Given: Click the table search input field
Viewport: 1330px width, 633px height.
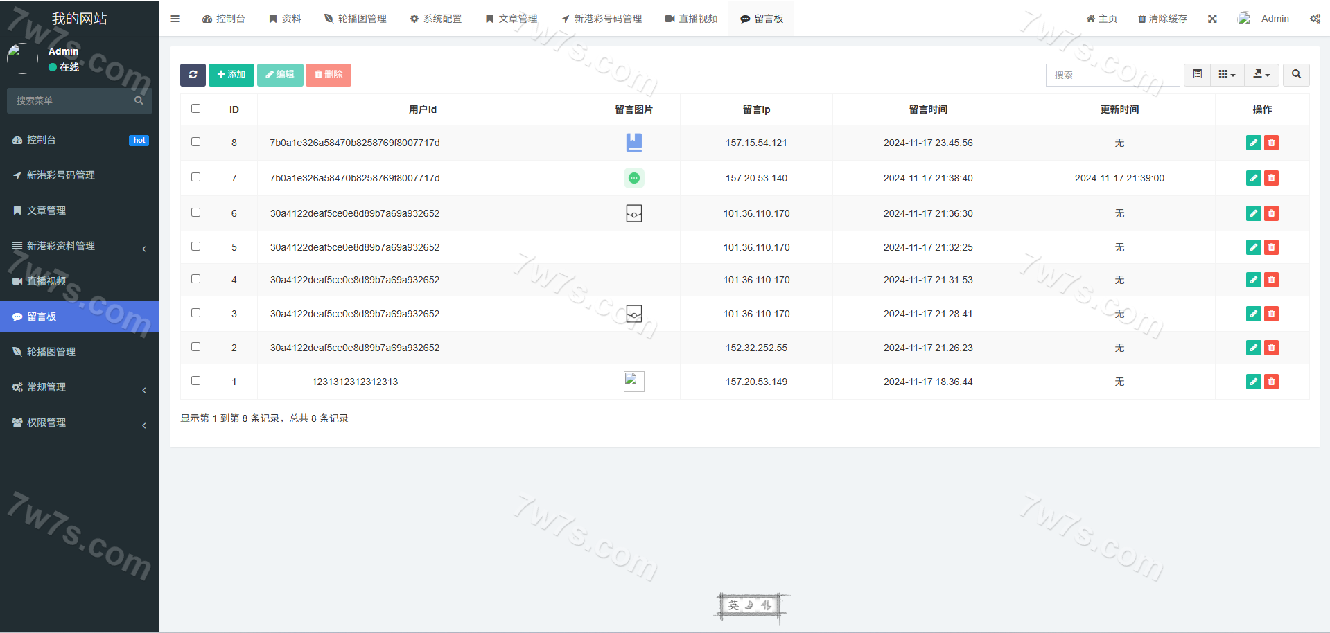Looking at the screenshot, I should [x=1112, y=75].
